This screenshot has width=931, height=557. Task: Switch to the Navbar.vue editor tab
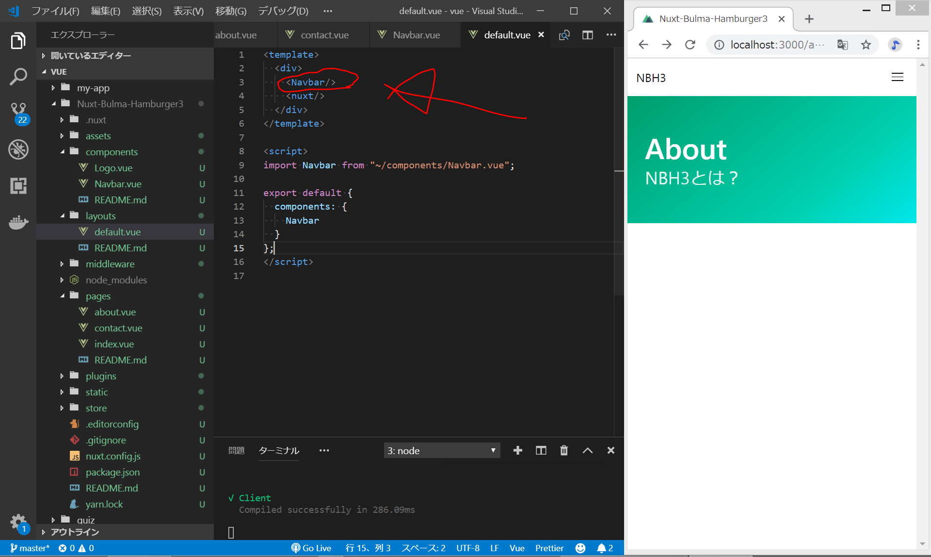point(416,35)
